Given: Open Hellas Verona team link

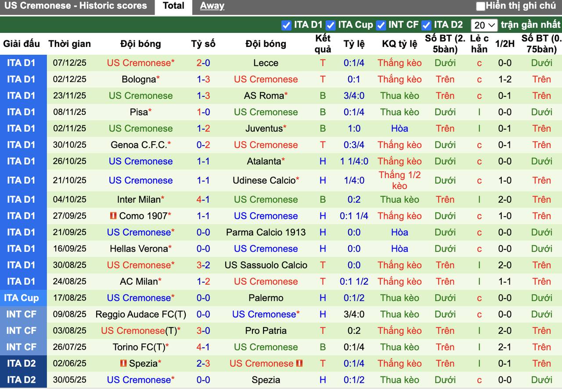Looking at the screenshot, I should [x=139, y=249].
